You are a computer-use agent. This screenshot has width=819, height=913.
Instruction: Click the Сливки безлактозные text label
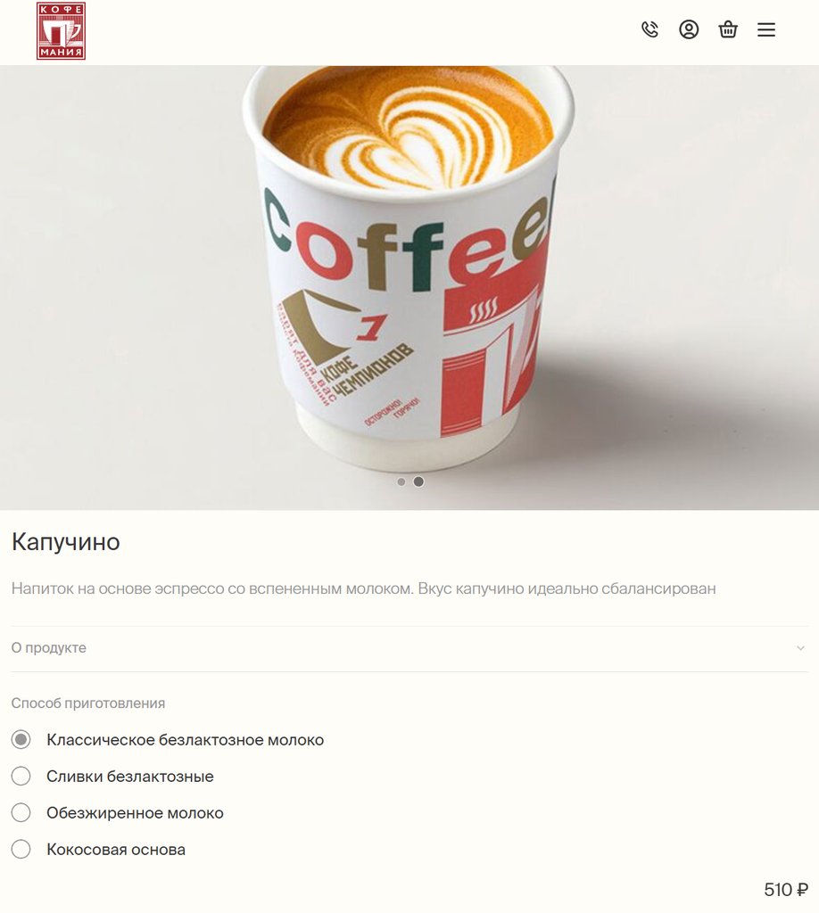click(130, 777)
